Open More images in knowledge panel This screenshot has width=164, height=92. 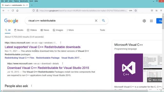(x=155, y=80)
